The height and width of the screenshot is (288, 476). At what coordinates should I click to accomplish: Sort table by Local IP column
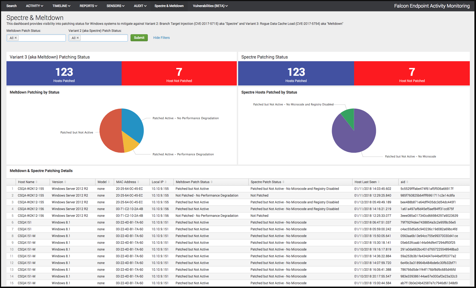point(159,182)
